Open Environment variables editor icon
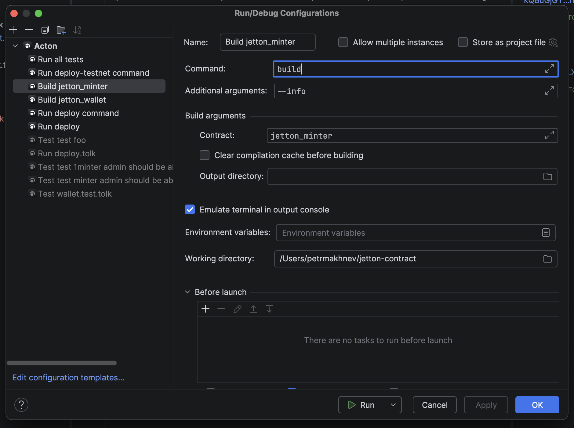The image size is (574, 428). point(546,233)
